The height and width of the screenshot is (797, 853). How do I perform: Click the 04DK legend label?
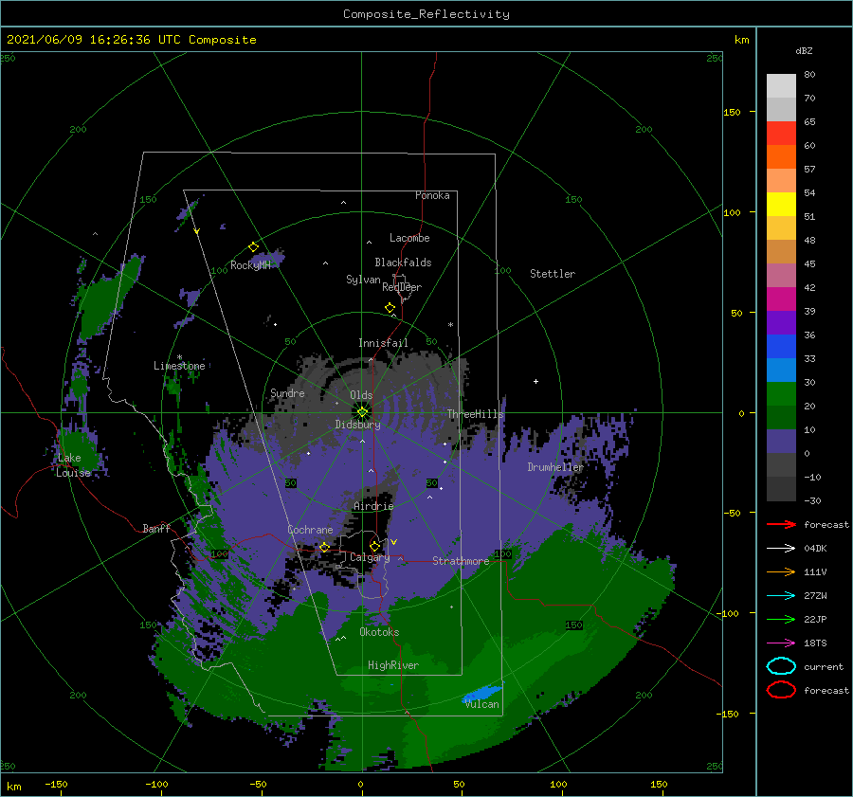point(815,549)
